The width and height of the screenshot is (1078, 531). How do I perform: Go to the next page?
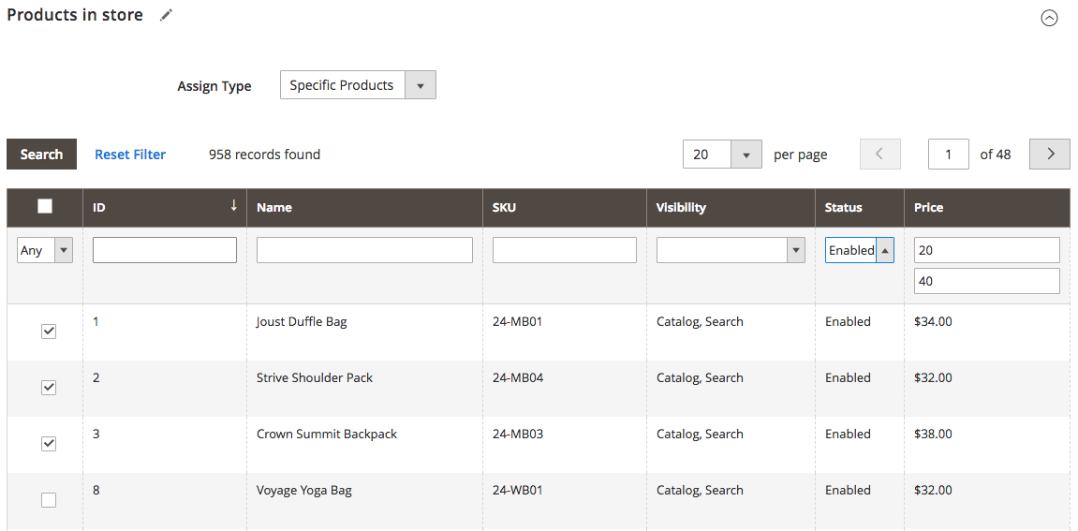[x=1050, y=155]
